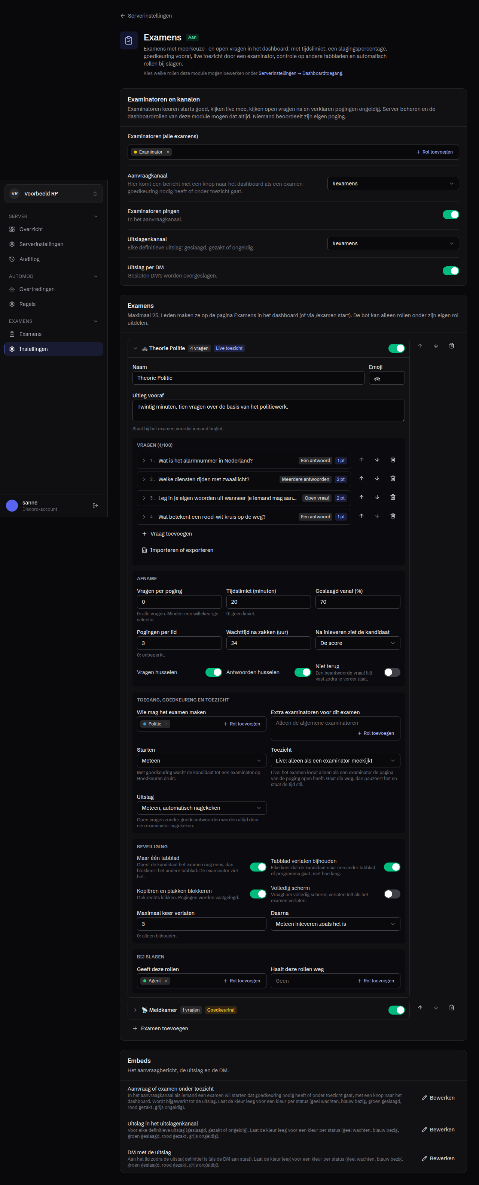Move question 3 open vraag down
Image resolution: width=479 pixels, height=1185 pixels.
pyautogui.click(x=377, y=497)
